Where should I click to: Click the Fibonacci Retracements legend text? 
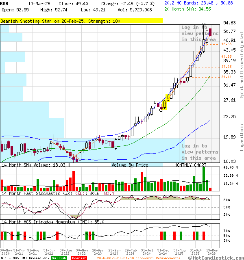138,258
